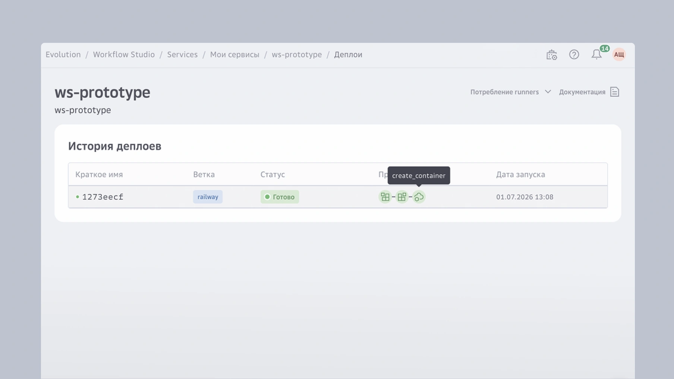Open notifications bell with 14 badge
The width and height of the screenshot is (674, 379).
pyautogui.click(x=597, y=54)
